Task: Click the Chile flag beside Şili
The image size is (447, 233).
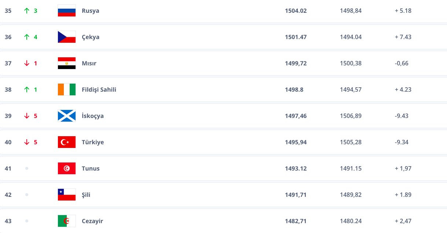Action: pos(67,195)
